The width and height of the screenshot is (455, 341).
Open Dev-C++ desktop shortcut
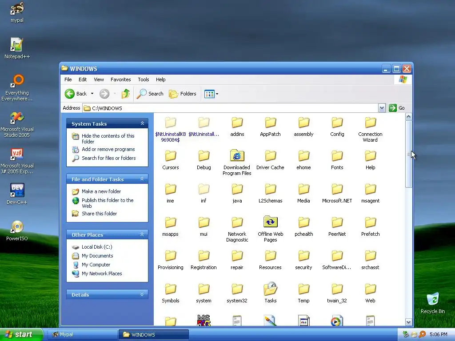tap(17, 194)
